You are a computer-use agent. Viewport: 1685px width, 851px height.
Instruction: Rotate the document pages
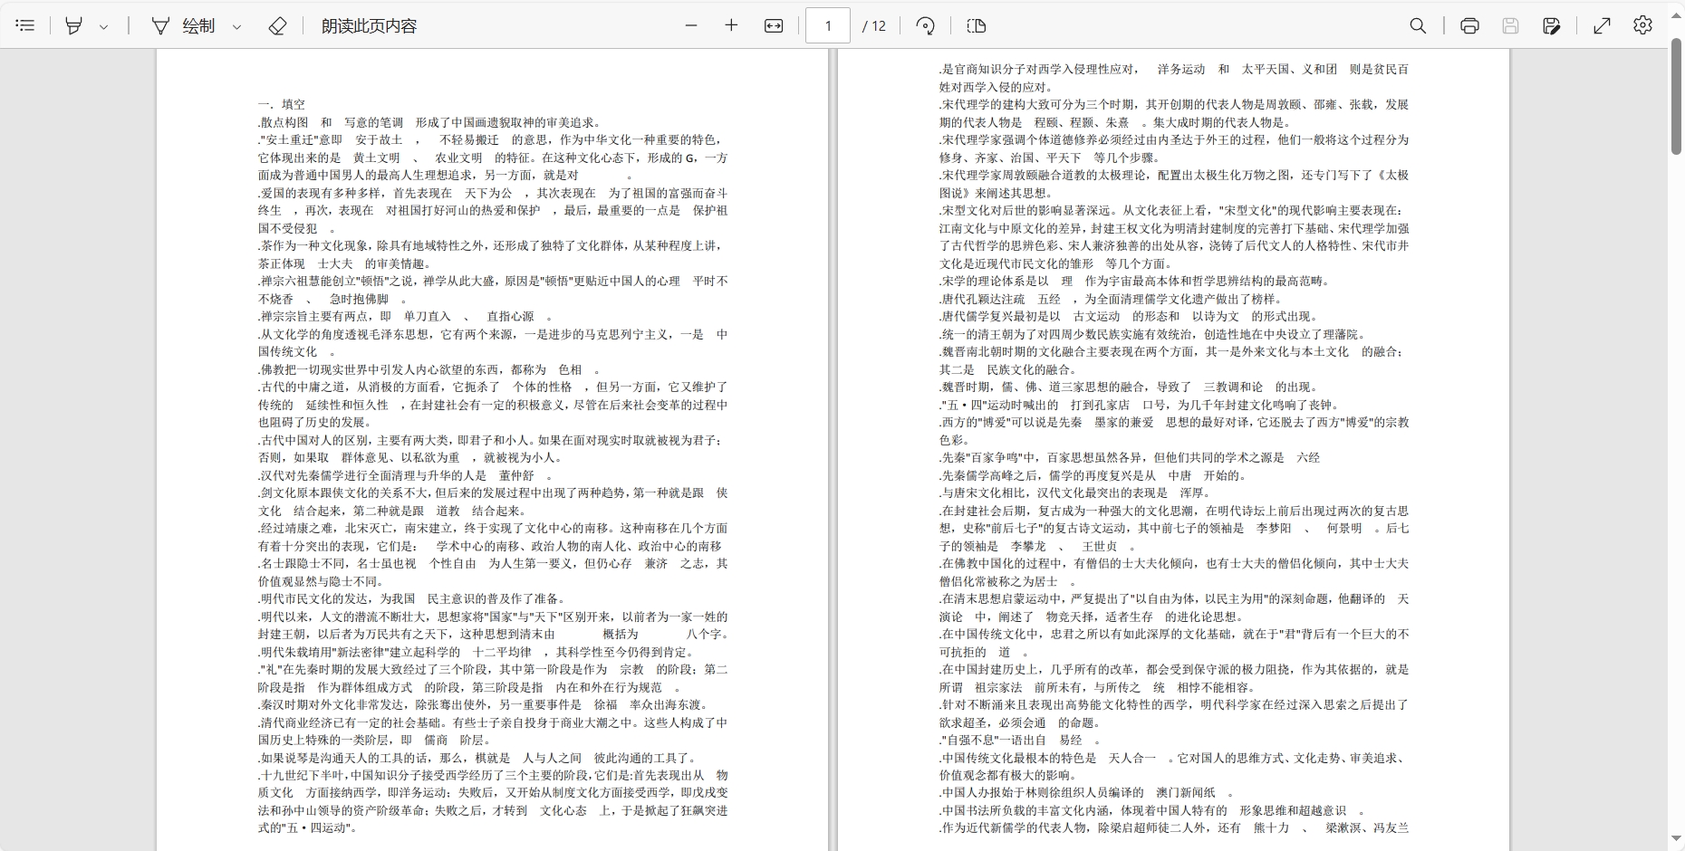click(x=925, y=25)
